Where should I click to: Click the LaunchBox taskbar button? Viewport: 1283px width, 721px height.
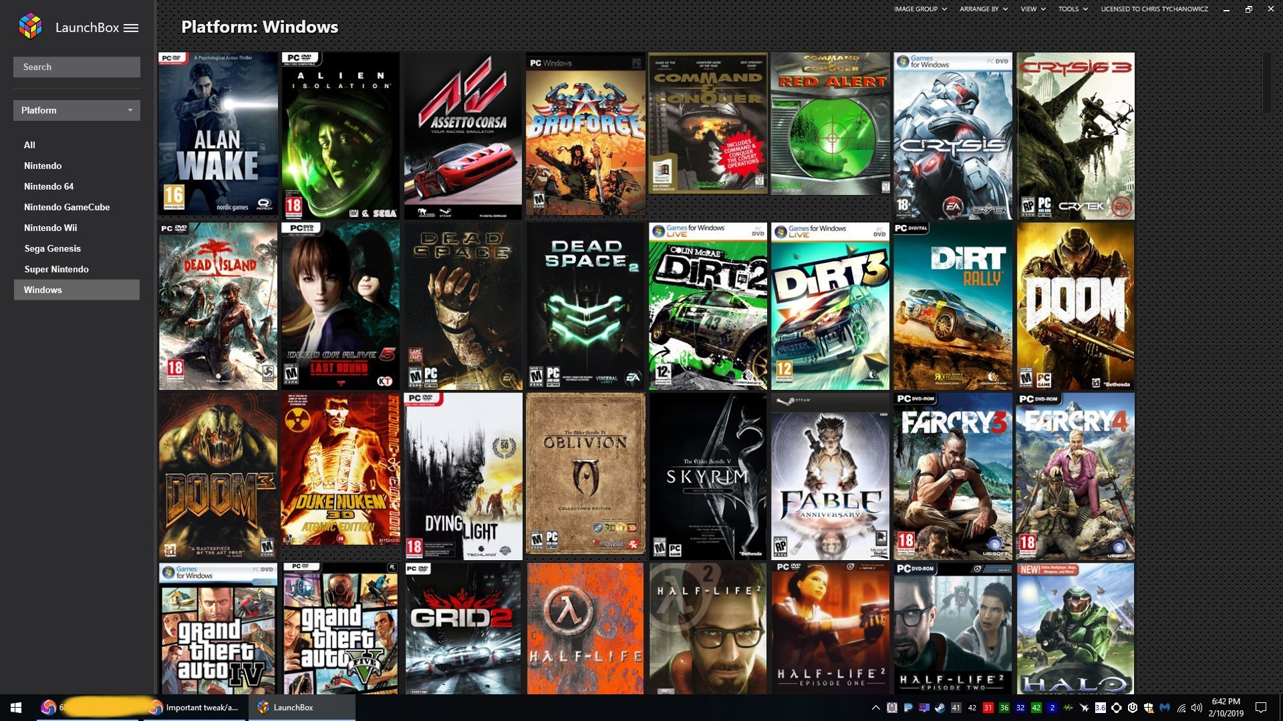(301, 708)
